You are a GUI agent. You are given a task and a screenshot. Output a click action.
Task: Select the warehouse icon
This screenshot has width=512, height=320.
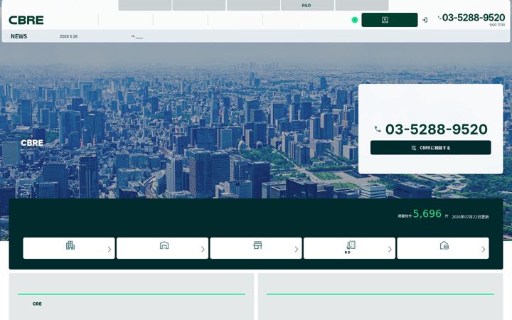click(x=164, y=245)
